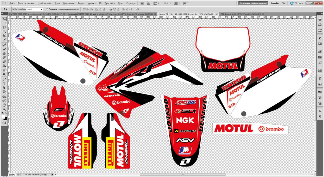Open the Файл menu
The height and width of the screenshot is (177, 324).
click(12, 3)
